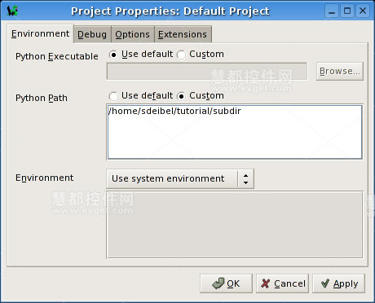Image resolution: width=375 pixels, height=303 pixels.
Task: Click inside the Python Path text box
Action: point(235,132)
